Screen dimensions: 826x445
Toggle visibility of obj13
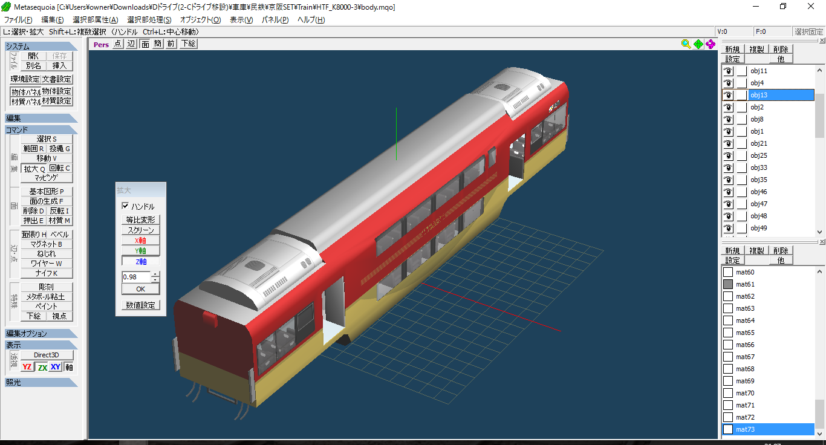tap(728, 95)
